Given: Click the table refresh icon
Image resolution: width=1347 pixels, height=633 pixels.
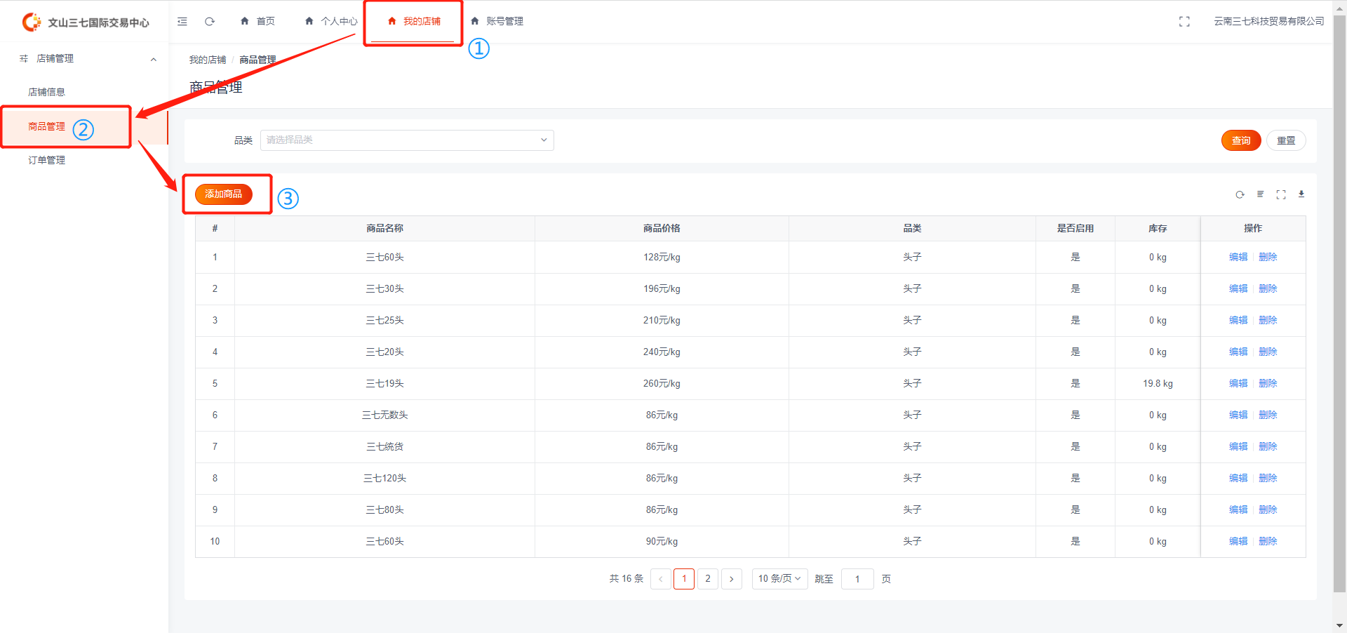Looking at the screenshot, I should pos(1240,194).
